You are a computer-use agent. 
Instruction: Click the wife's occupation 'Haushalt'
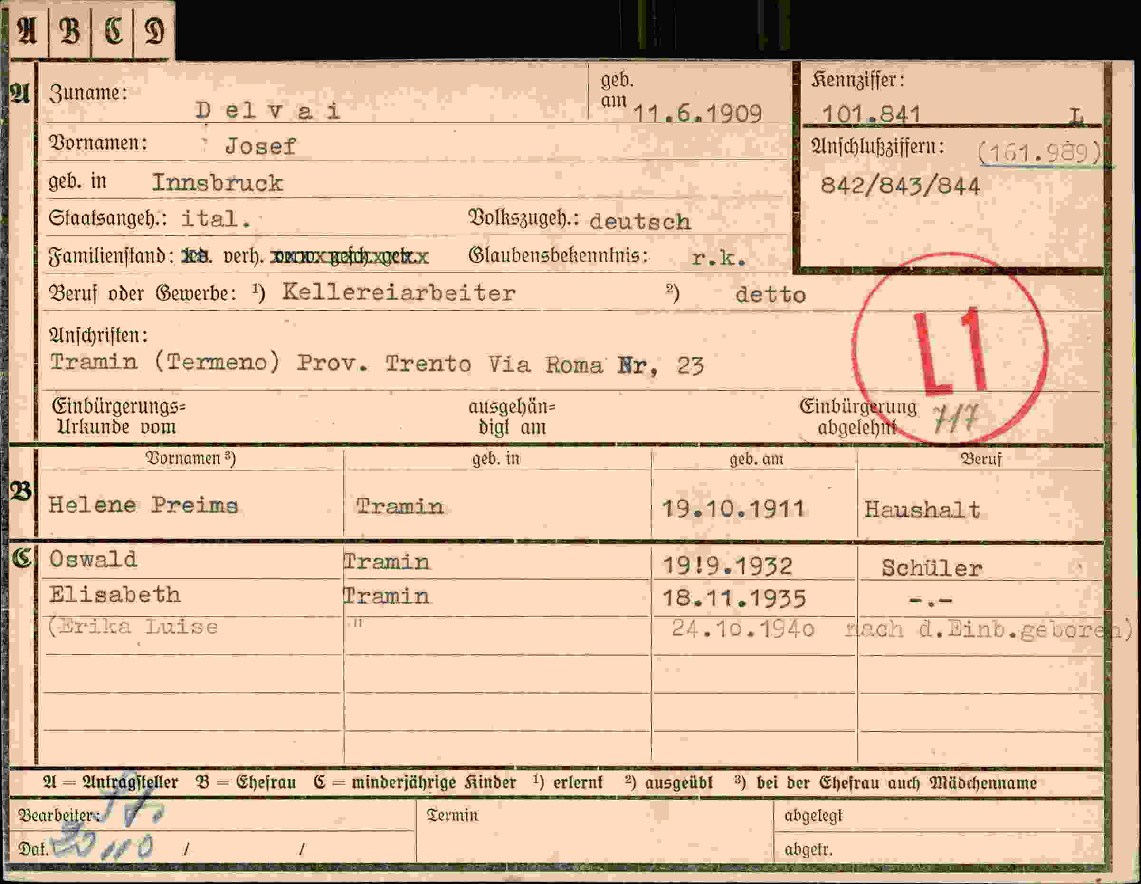[x=922, y=509]
